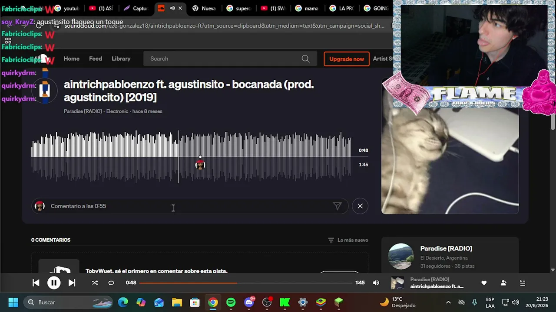Switch to the Nueva tab
556x312 pixels.
(204, 8)
